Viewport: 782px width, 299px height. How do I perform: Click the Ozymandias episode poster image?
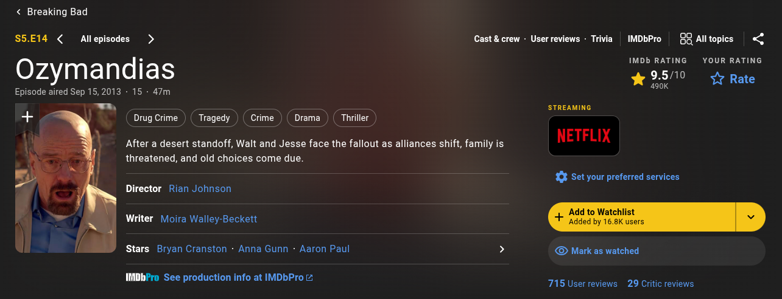click(66, 188)
